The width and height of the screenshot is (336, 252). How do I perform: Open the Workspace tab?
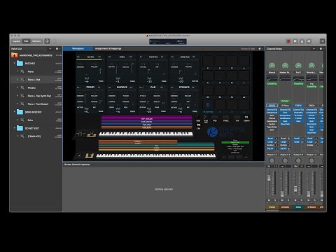point(78,48)
